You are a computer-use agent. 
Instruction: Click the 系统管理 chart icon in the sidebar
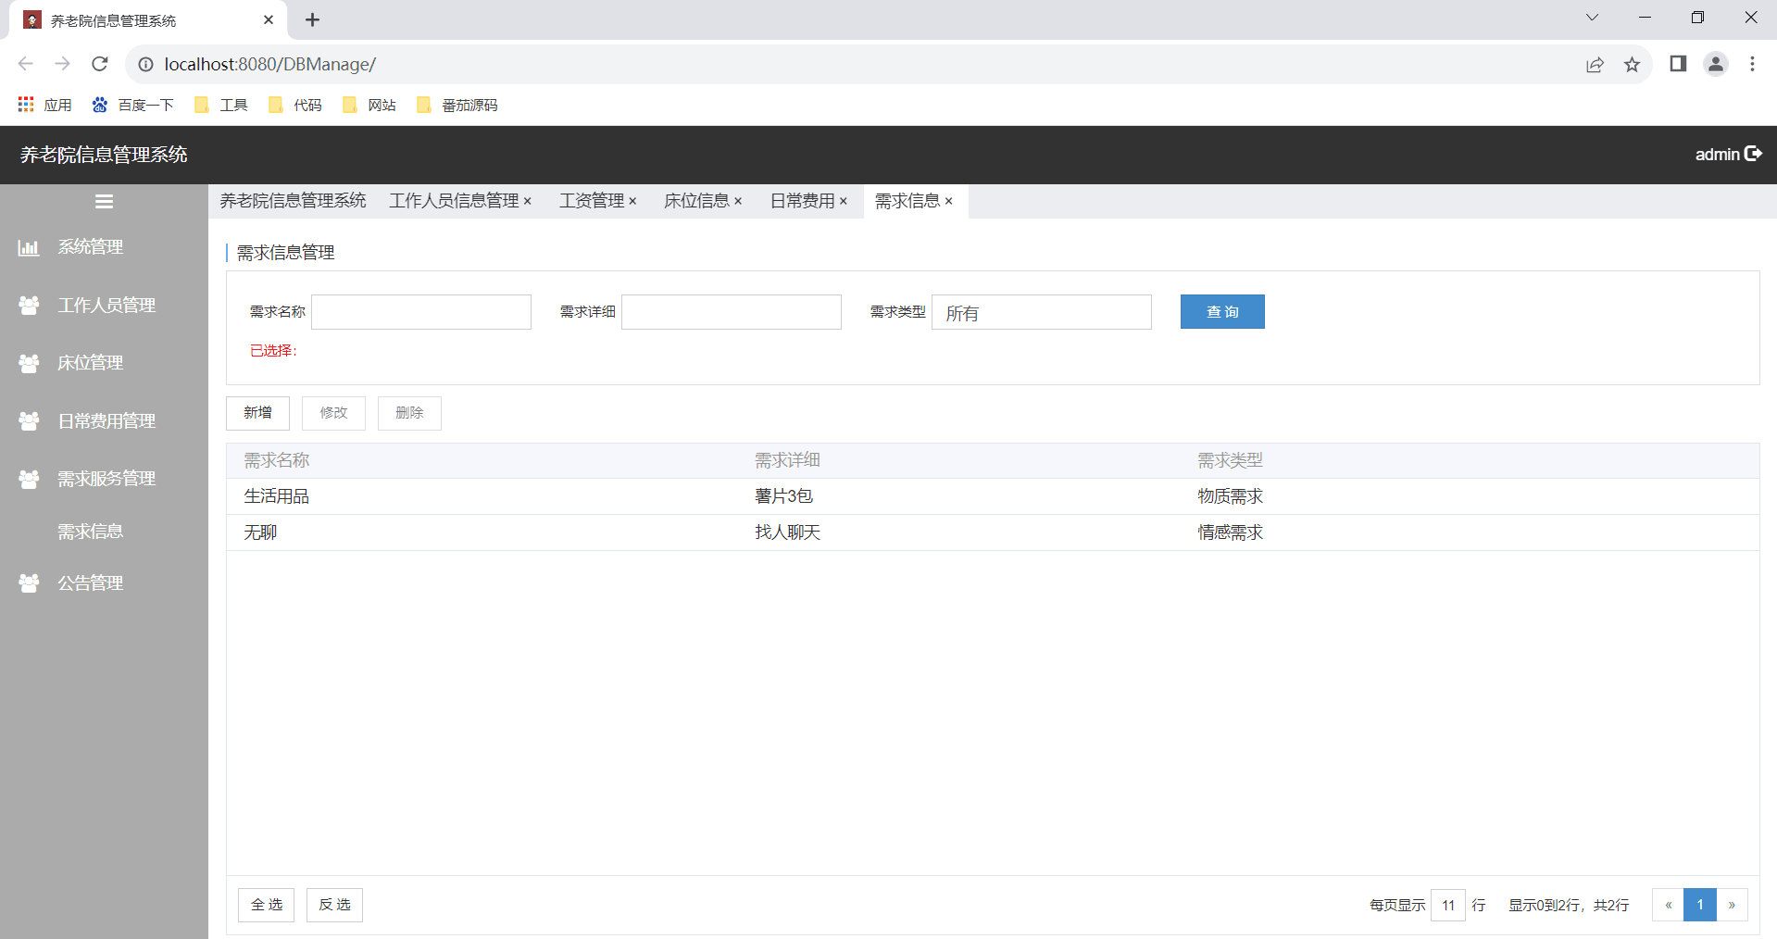coord(29,247)
